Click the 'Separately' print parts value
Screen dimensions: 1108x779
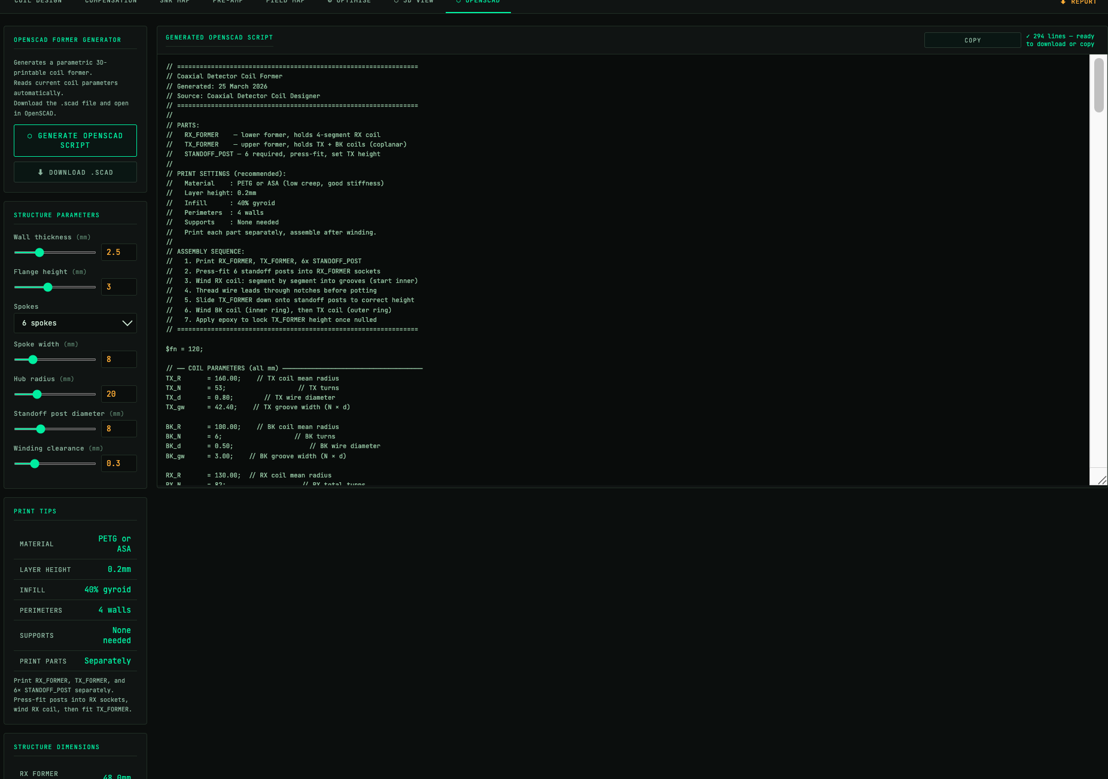click(108, 661)
